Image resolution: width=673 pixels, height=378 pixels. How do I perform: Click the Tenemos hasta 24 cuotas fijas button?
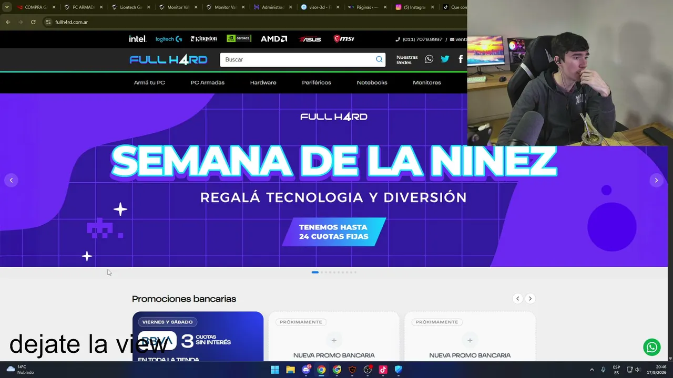[x=334, y=232]
